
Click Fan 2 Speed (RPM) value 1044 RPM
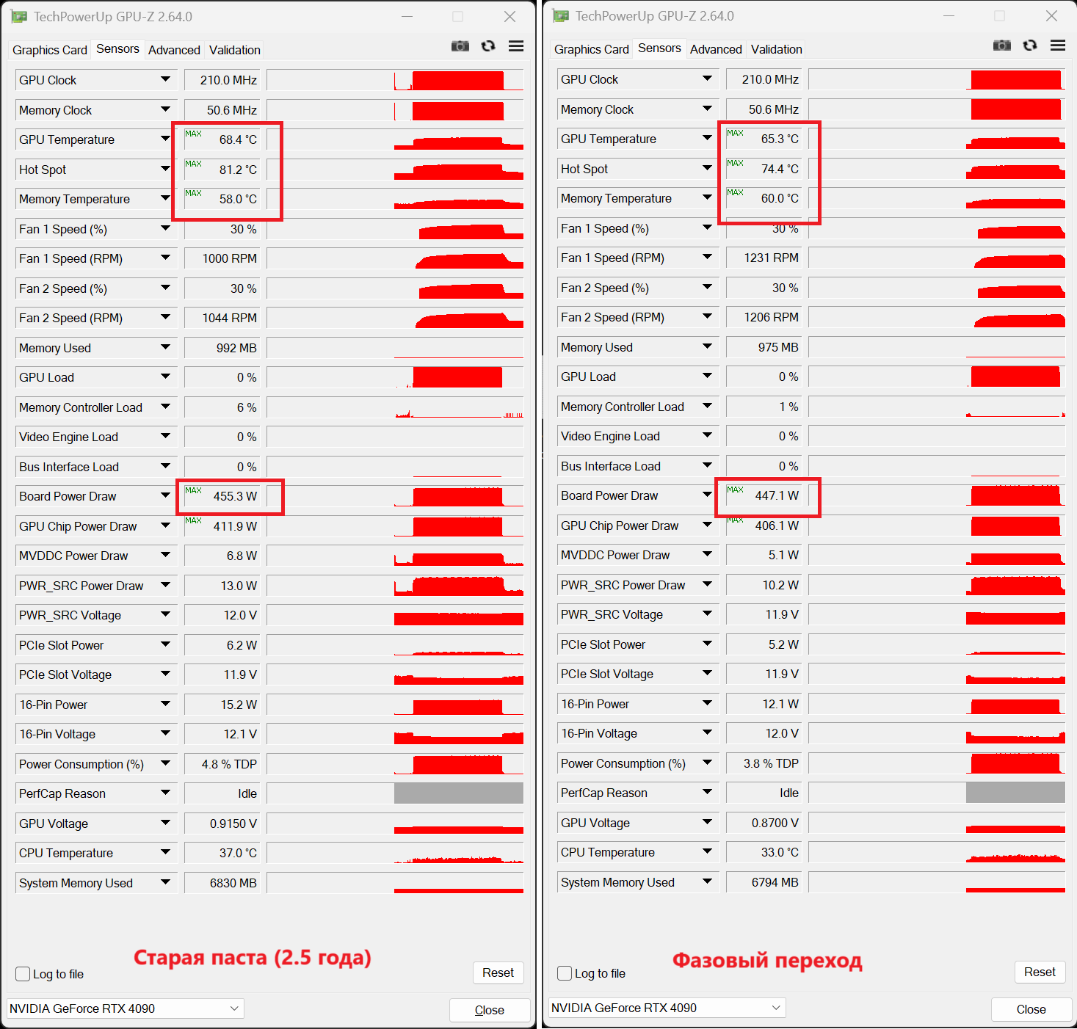[222, 318]
